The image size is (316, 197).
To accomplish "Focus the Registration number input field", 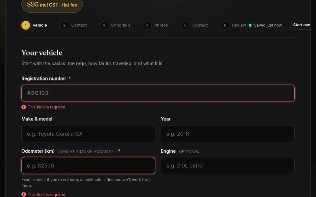I will point(158,93).
